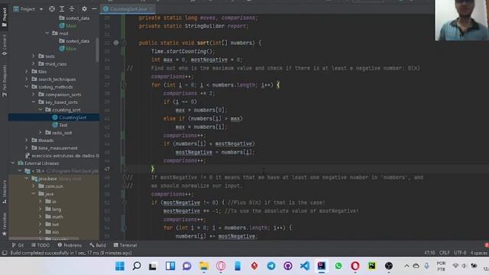Open the Chat icon in the taskbar
This screenshot has height=275, width=489.
click(x=187, y=266)
